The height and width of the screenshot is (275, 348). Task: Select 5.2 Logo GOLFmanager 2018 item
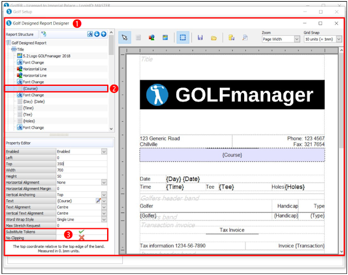[47, 56]
